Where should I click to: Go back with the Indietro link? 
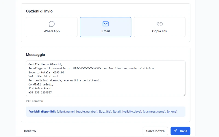pos(30,131)
